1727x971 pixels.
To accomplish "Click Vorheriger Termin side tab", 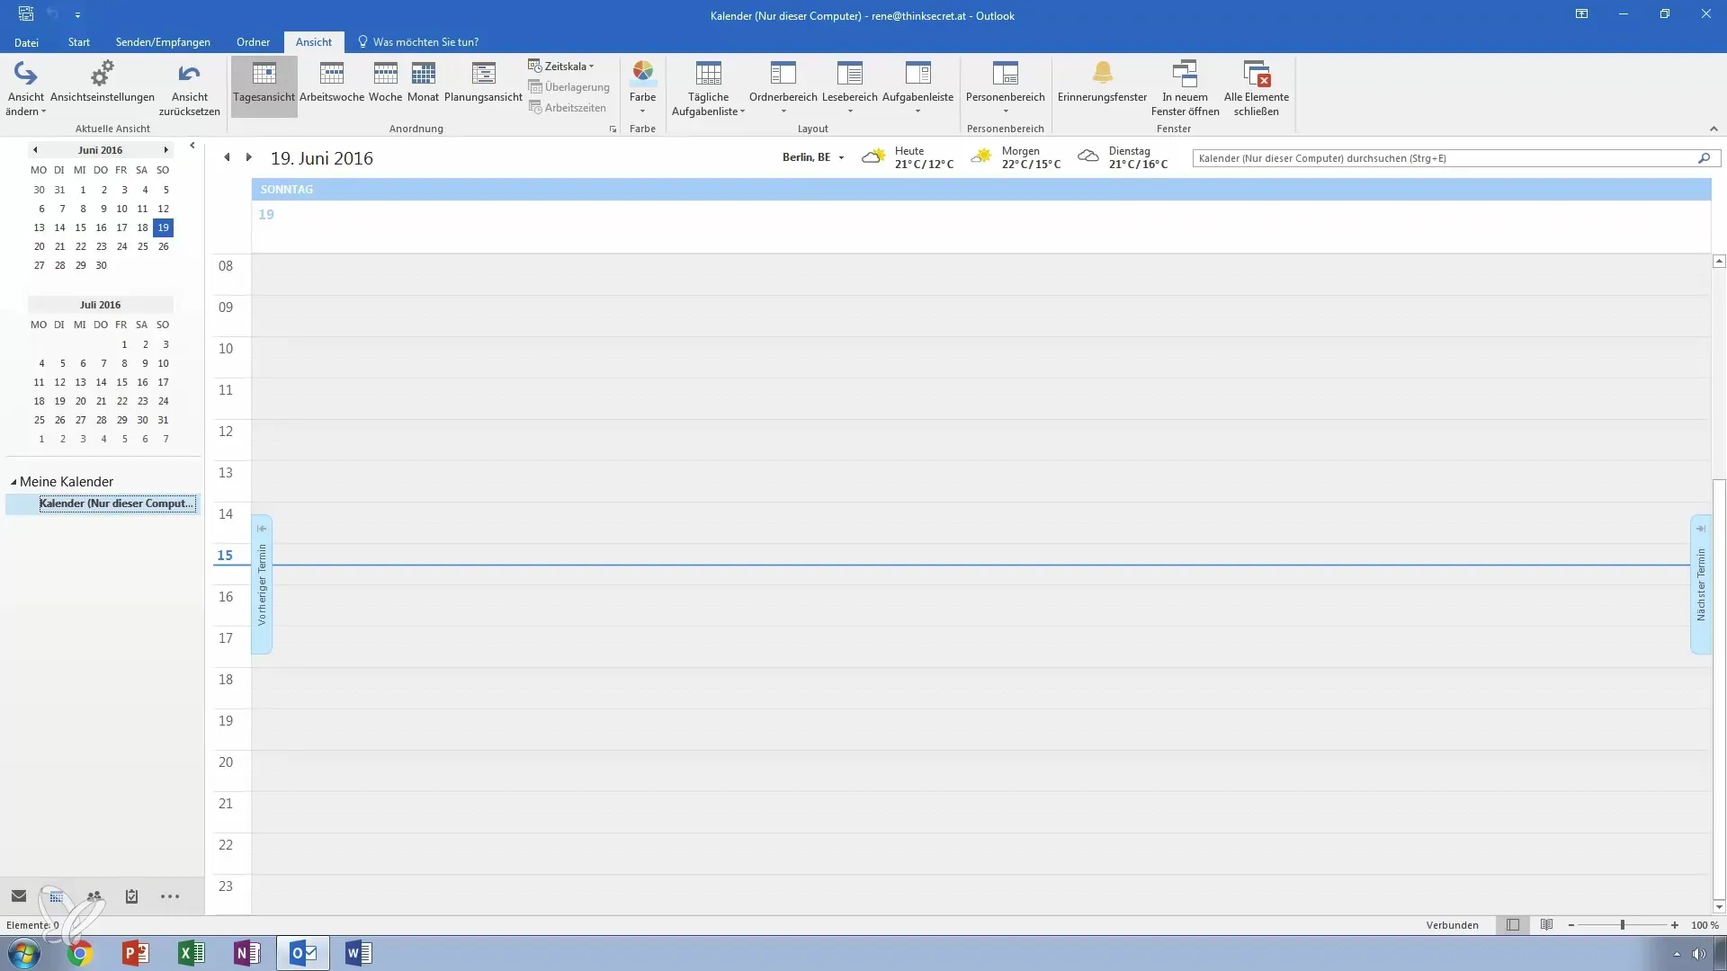I will coord(262,584).
